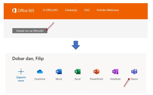153x95 pixels.
Task: Open the PowerPoint app icon
Action: [96, 72]
